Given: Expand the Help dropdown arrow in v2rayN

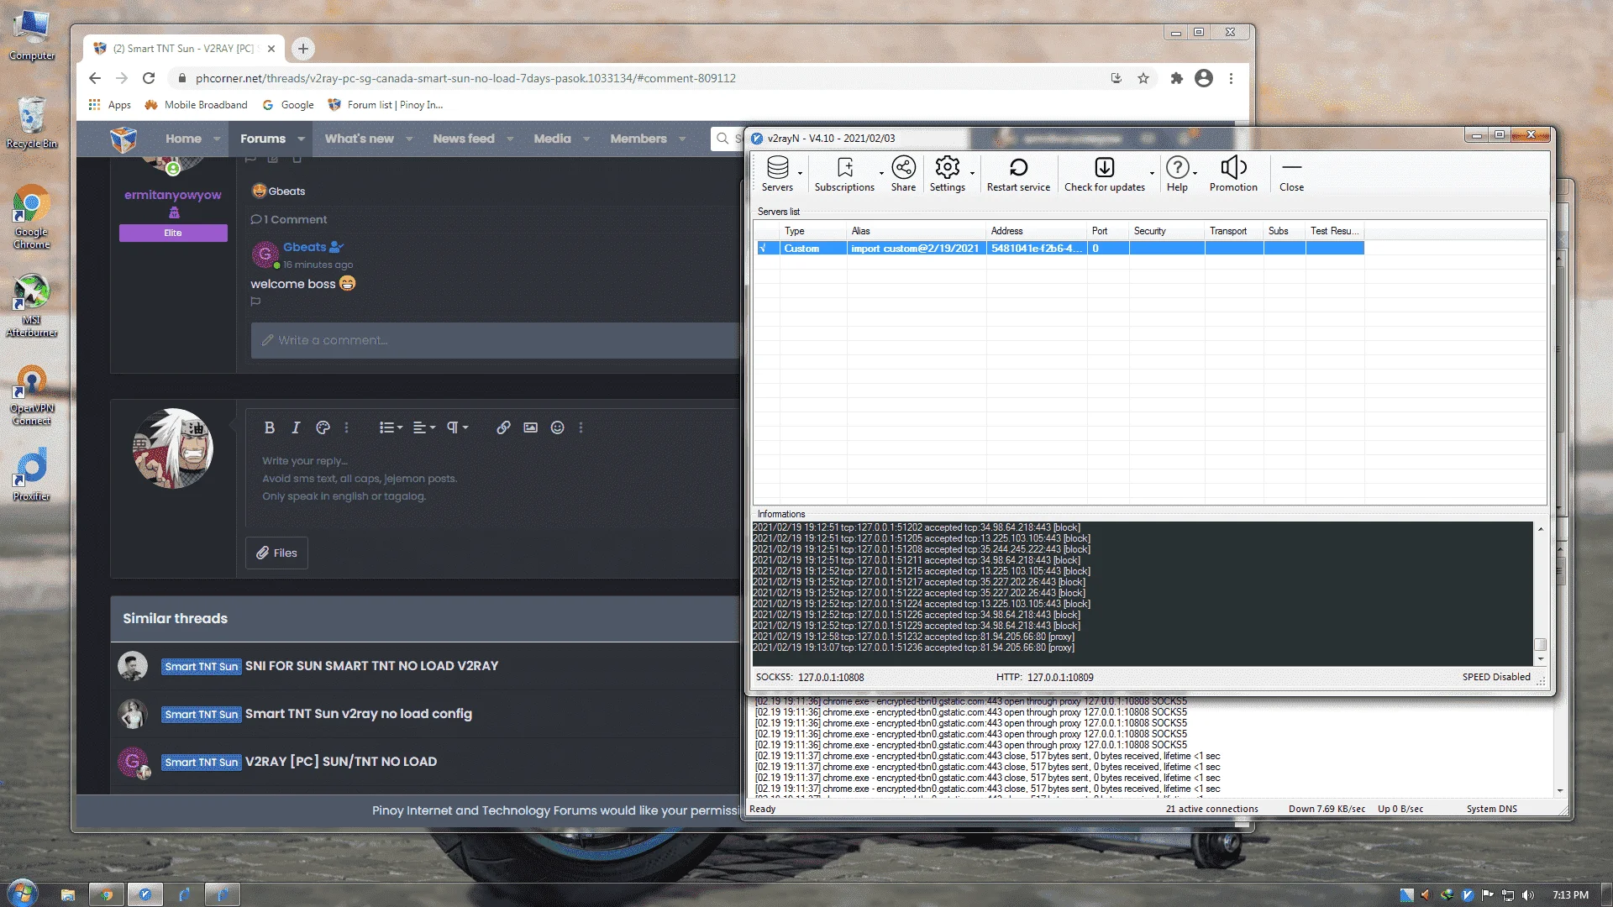Looking at the screenshot, I should coord(1195,174).
